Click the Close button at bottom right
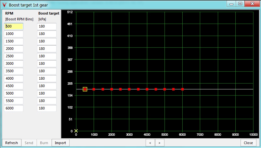 [248, 143]
